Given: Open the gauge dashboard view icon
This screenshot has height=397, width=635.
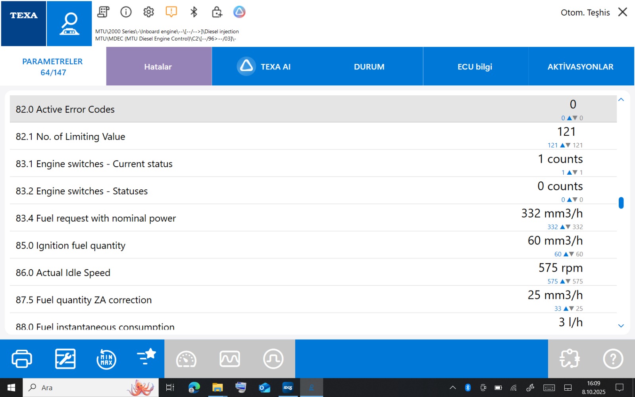Looking at the screenshot, I should (186, 359).
